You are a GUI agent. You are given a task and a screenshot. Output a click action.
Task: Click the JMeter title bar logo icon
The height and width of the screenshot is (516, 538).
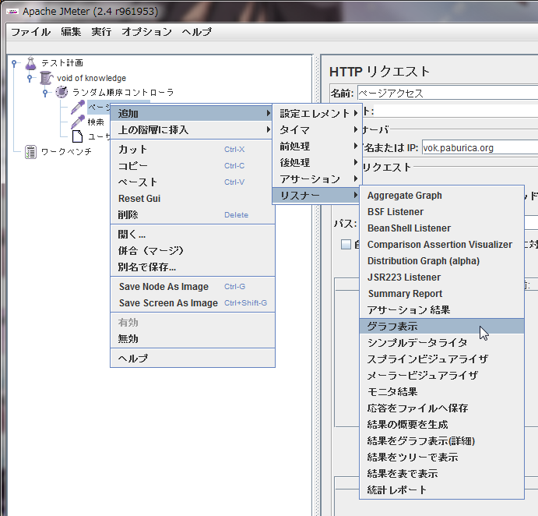click(12, 12)
